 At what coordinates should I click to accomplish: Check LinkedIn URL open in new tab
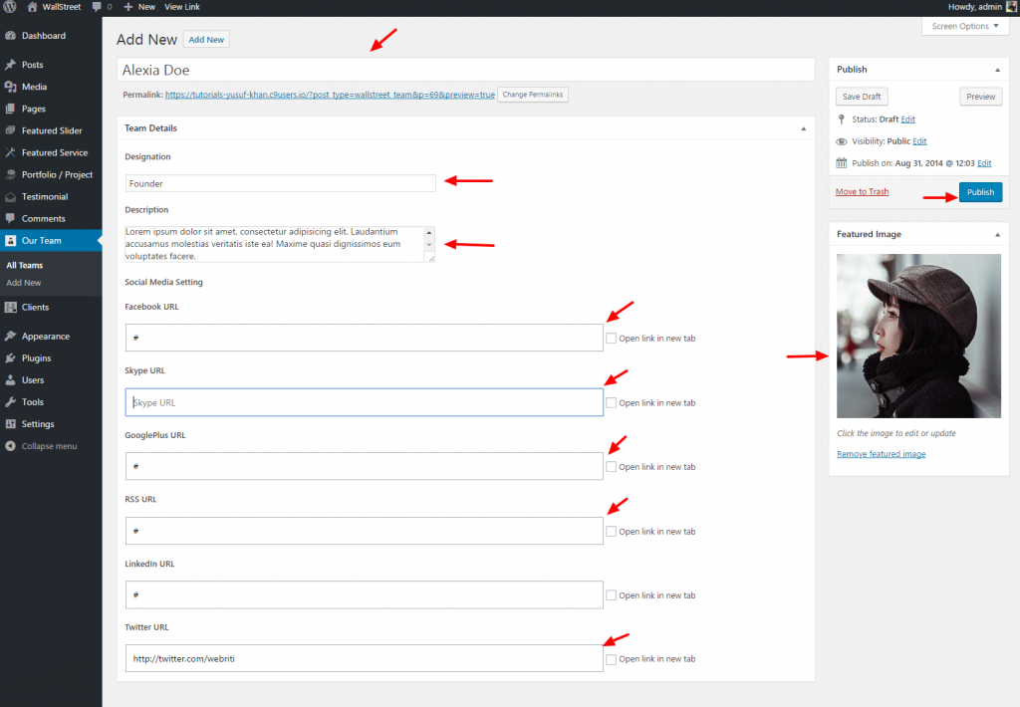click(x=611, y=595)
